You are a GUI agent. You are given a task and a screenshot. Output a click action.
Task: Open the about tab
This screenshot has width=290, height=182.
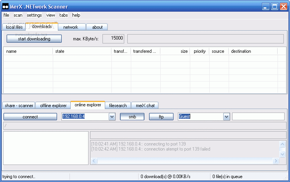pyautogui.click(x=97, y=27)
